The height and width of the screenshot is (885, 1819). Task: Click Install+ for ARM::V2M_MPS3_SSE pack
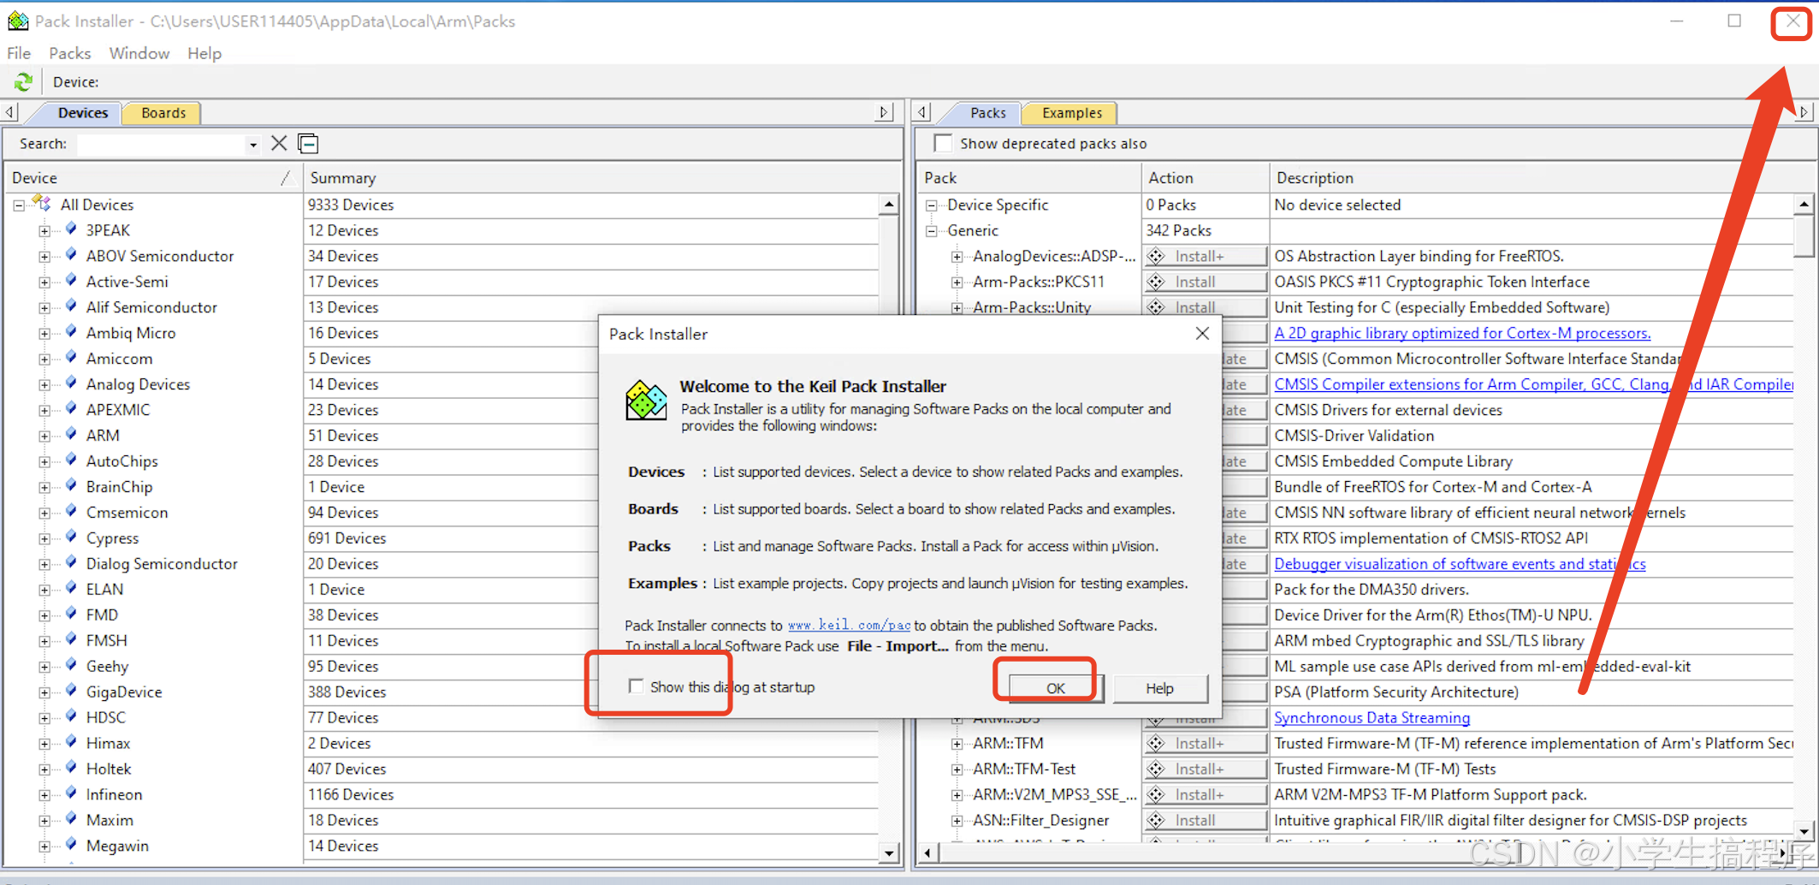click(1205, 795)
